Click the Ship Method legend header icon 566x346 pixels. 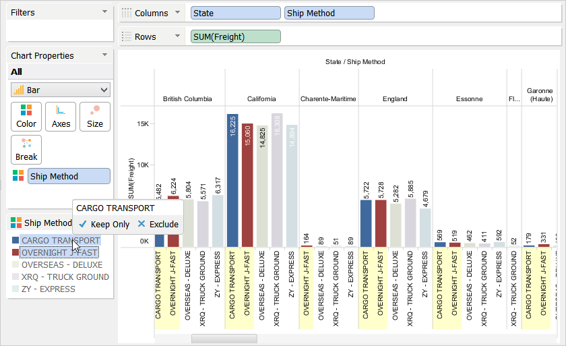[x=16, y=223]
